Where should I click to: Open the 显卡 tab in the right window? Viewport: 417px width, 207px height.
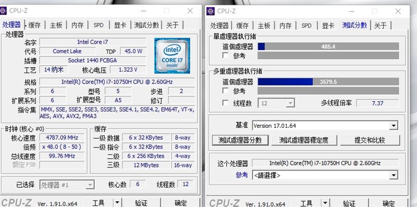[328, 25]
